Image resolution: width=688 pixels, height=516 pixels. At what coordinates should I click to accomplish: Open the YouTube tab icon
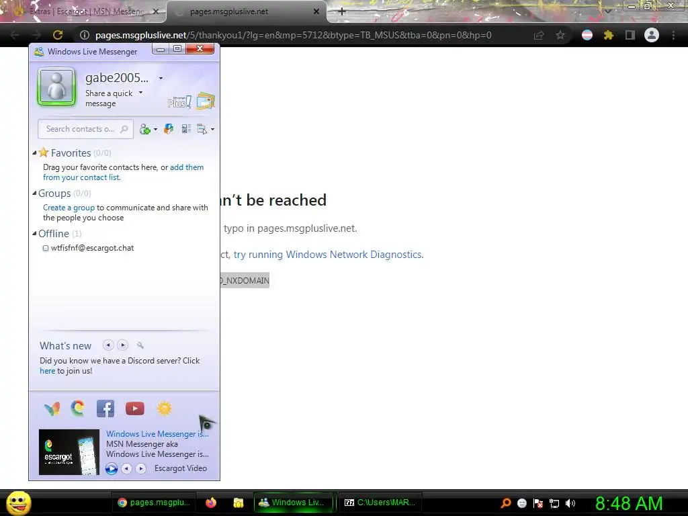(x=134, y=408)
